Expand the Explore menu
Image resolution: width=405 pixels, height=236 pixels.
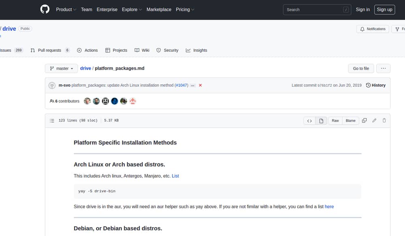click(132, 10)
